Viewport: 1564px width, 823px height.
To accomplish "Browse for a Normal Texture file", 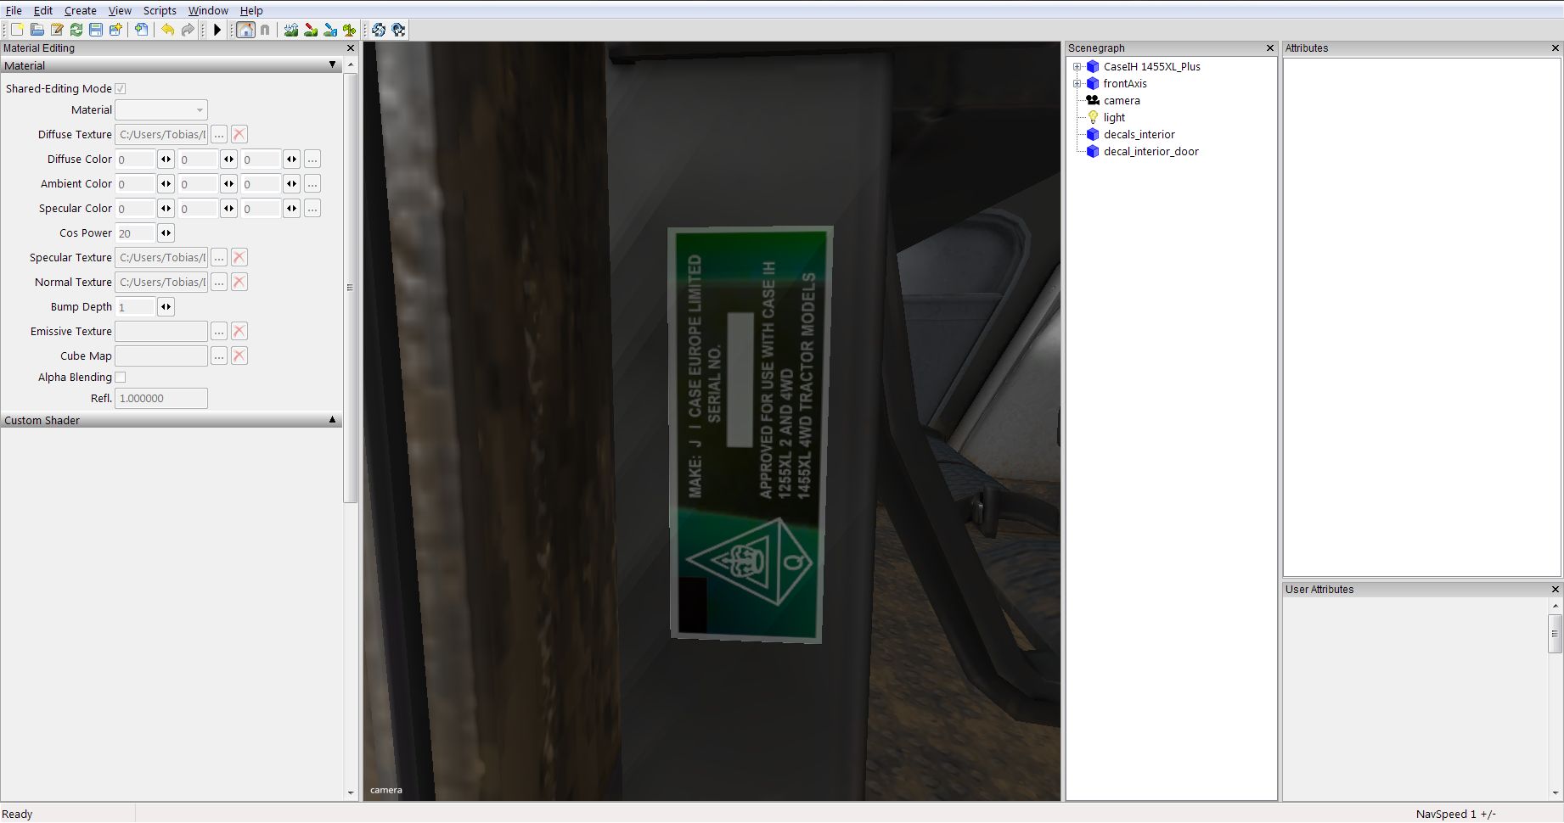I will [x=219, y=282].
